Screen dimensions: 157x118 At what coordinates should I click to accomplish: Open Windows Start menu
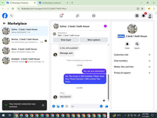[3, 115]
